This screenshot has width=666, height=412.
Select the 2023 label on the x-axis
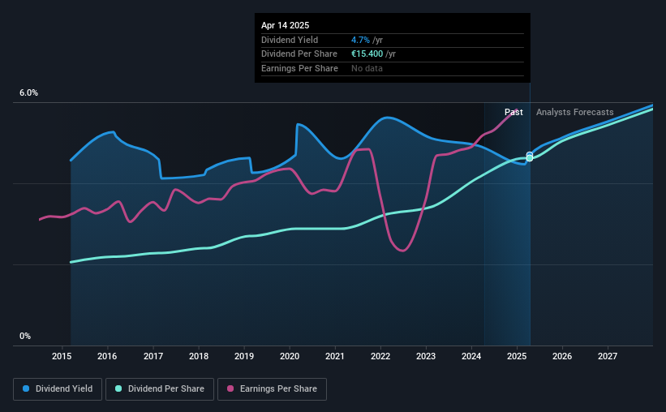426,356
